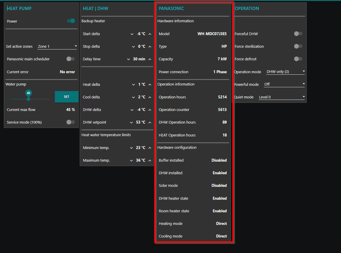The width and height of the screenshot is (341, 253).
Task: Click the Operation hours value 5214
Action: tap(222, 97)
